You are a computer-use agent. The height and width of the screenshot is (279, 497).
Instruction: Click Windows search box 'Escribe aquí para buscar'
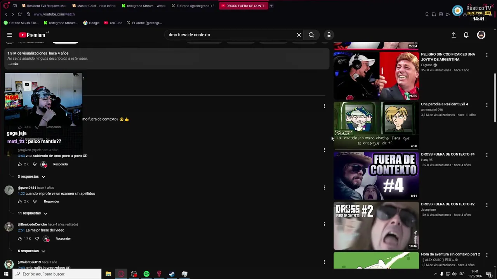57,274
